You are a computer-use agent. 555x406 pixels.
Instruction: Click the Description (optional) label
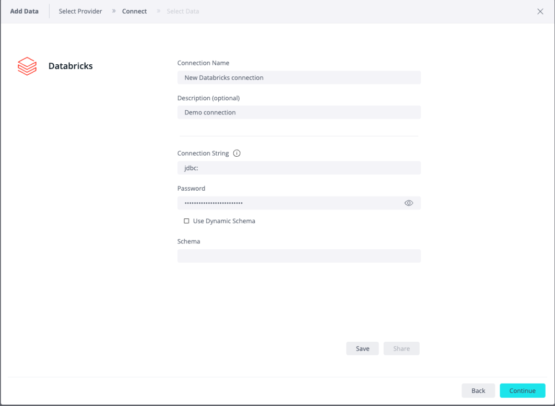click(208, 98)
